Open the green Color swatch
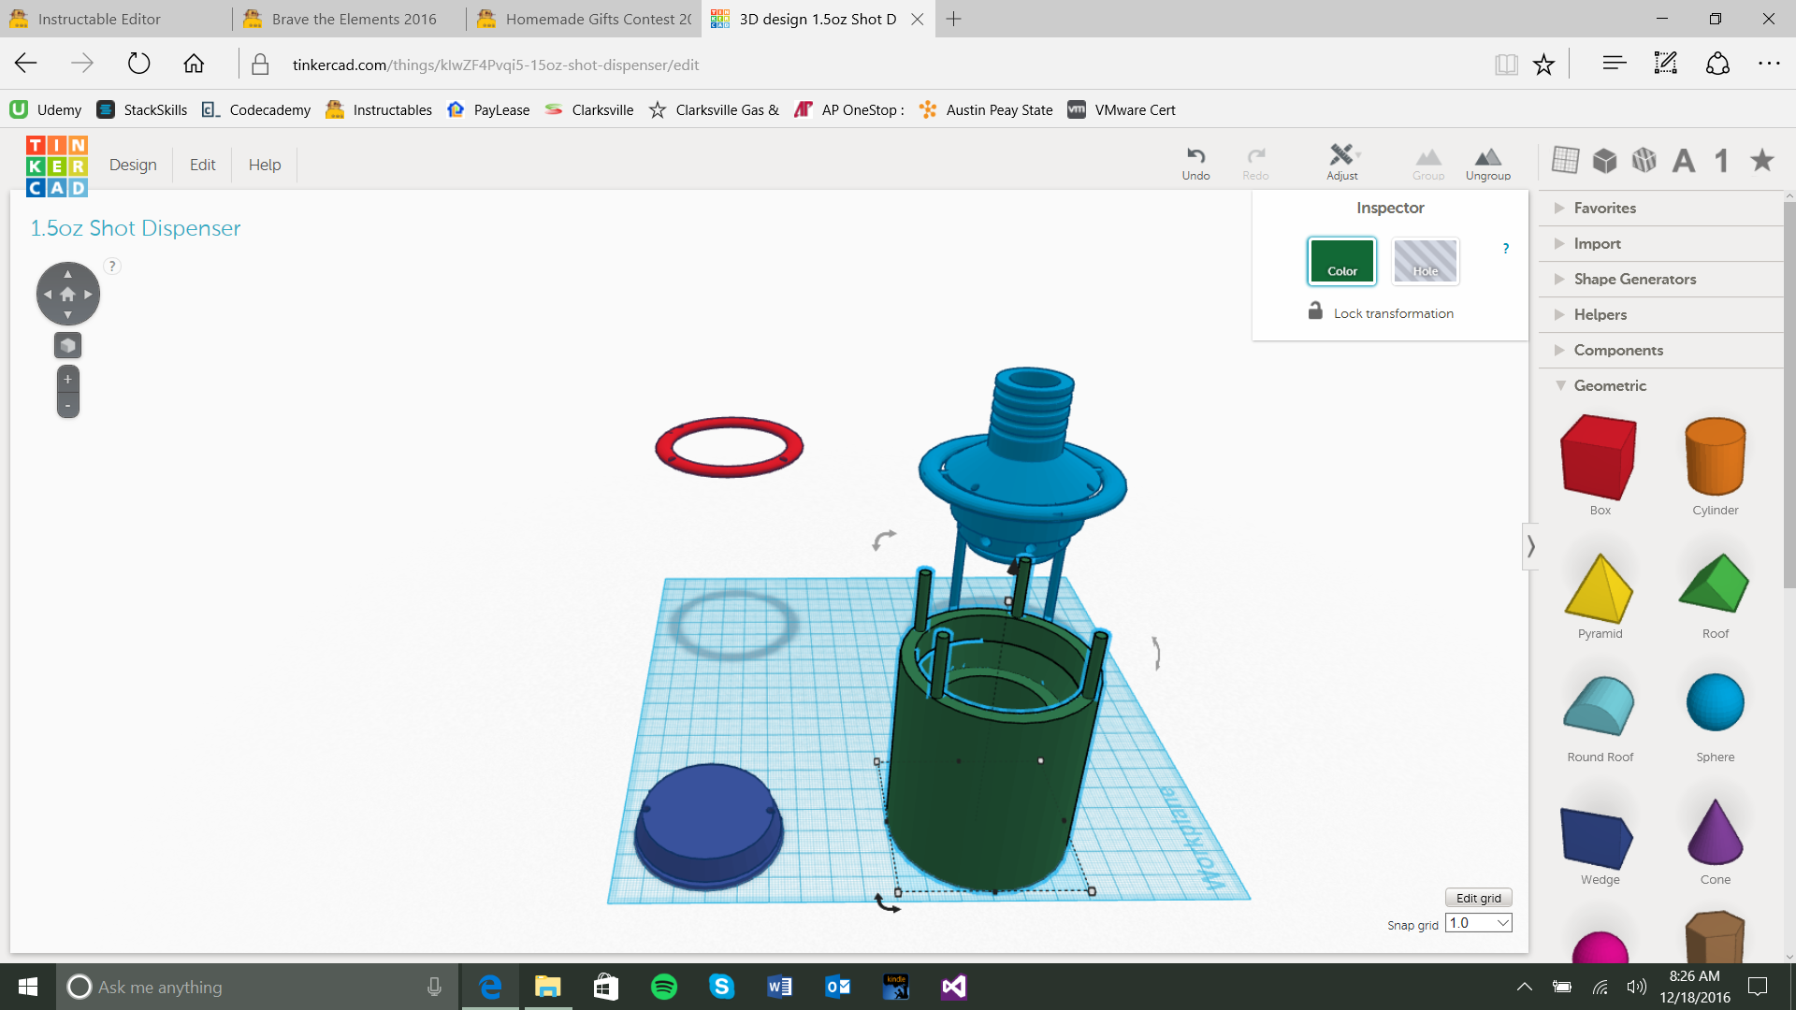This screenshot has width=1796, height=1010. (1341, 261)
